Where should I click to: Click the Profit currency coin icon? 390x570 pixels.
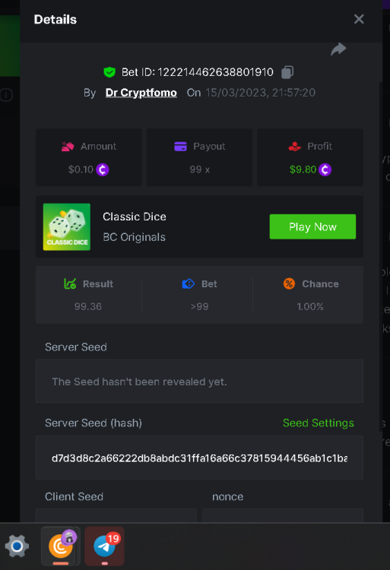click(325, 169)
